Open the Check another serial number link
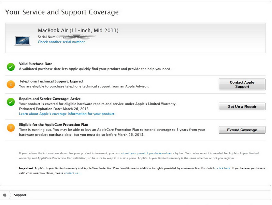The width and height of the screenshot is (272, 205). point(61,42)
